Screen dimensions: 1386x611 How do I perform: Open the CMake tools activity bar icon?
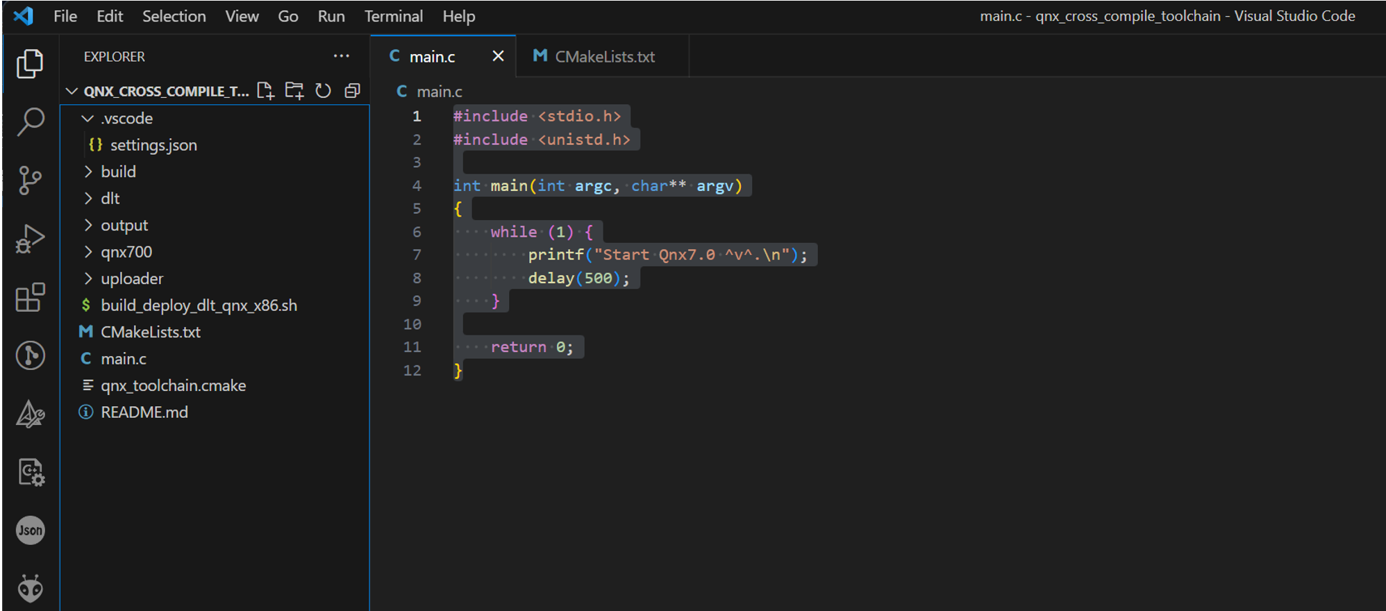click(x=30, y=414)
